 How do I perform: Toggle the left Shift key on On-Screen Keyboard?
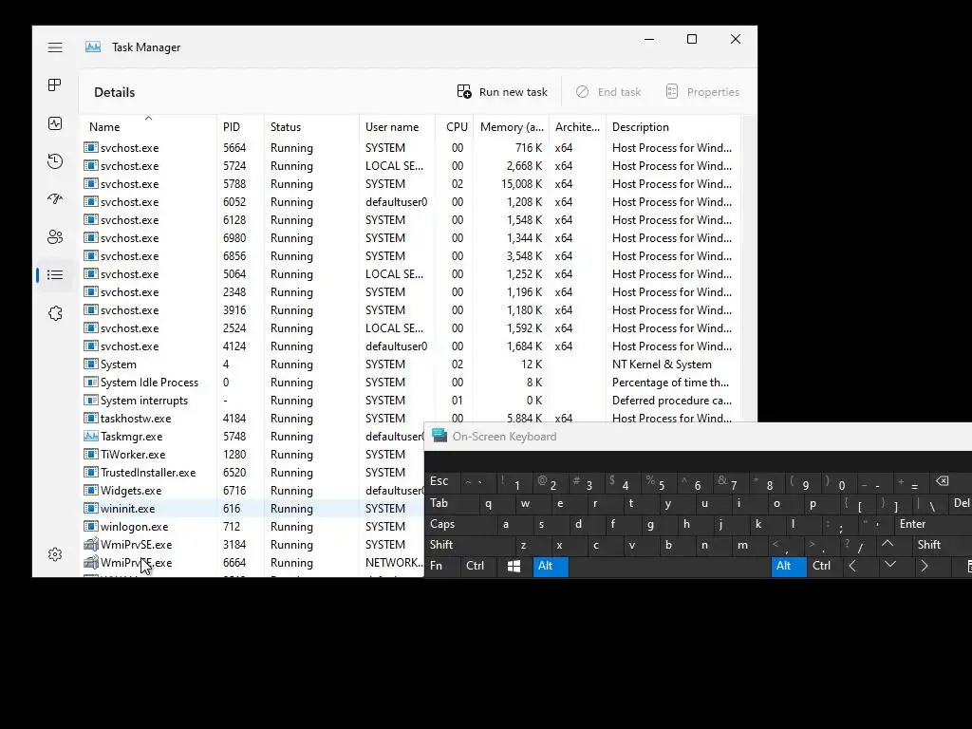pos(471,545)
